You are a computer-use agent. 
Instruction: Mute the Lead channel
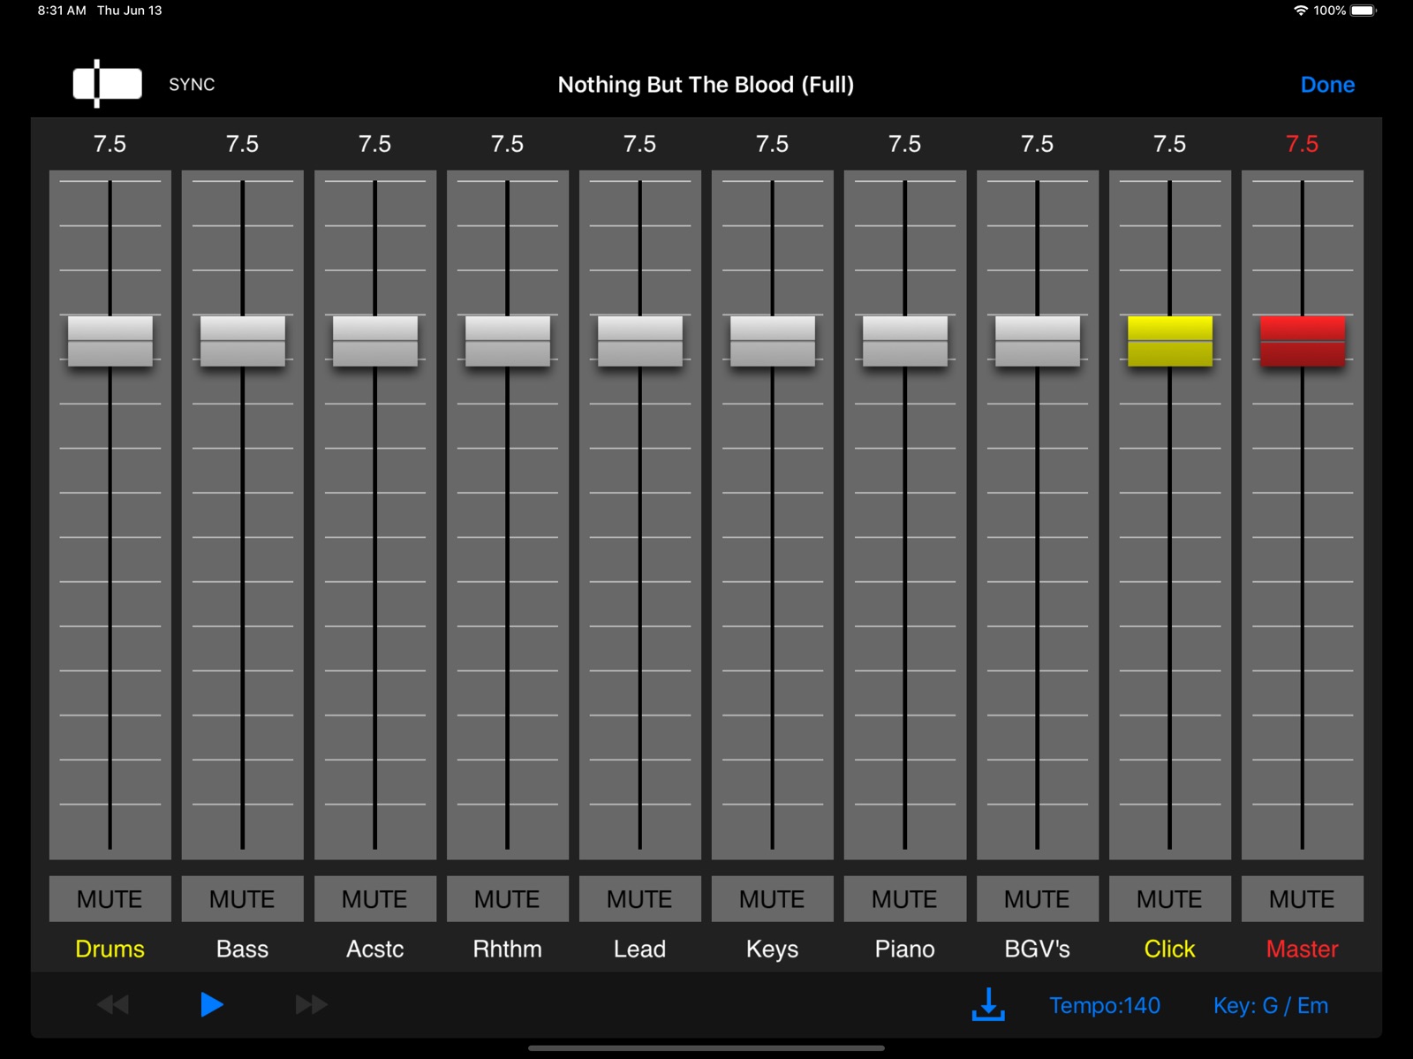(640, 899)
